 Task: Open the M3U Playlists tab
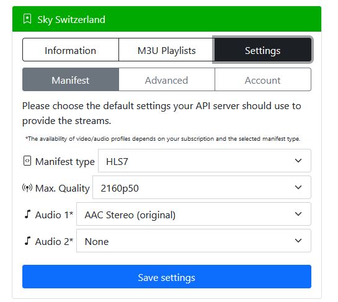click(x=166, y=50)
